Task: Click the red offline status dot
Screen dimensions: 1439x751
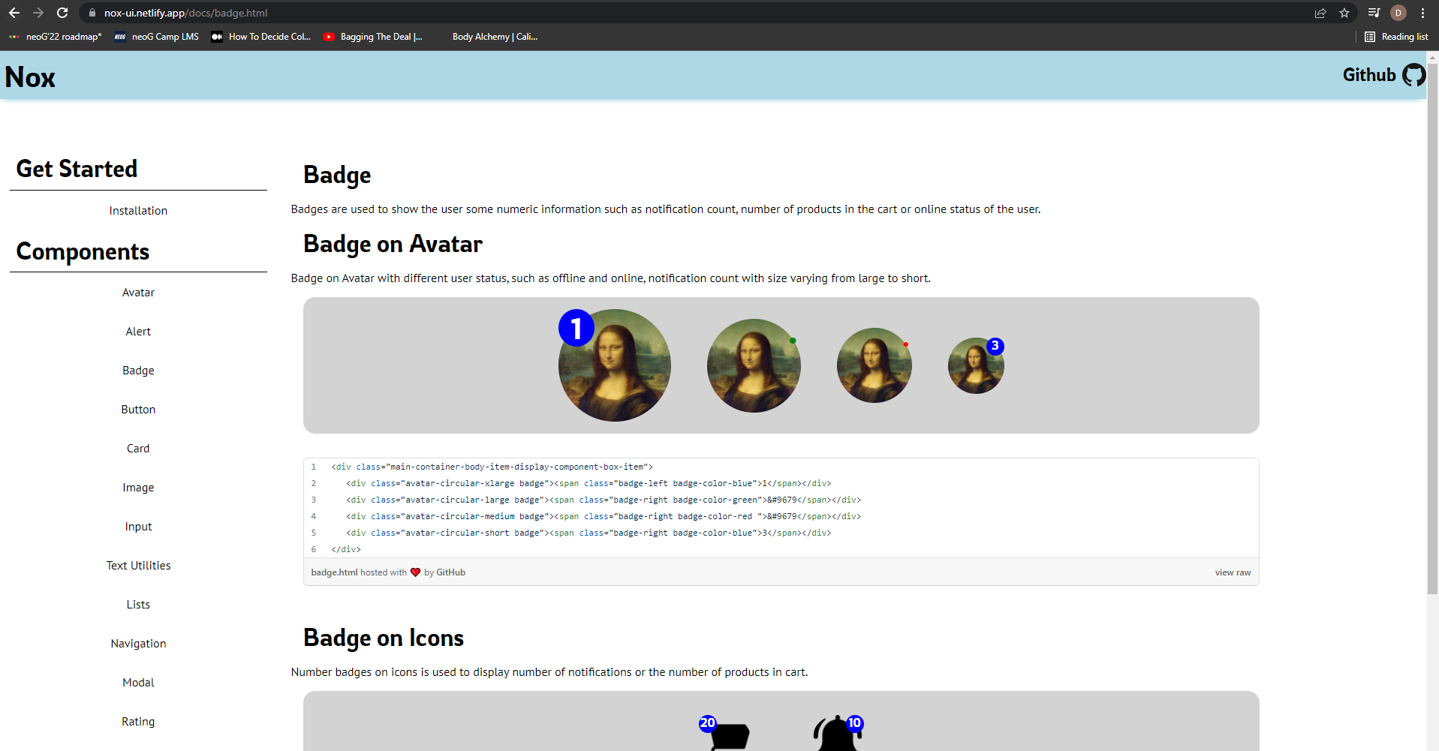Action: 906,344
